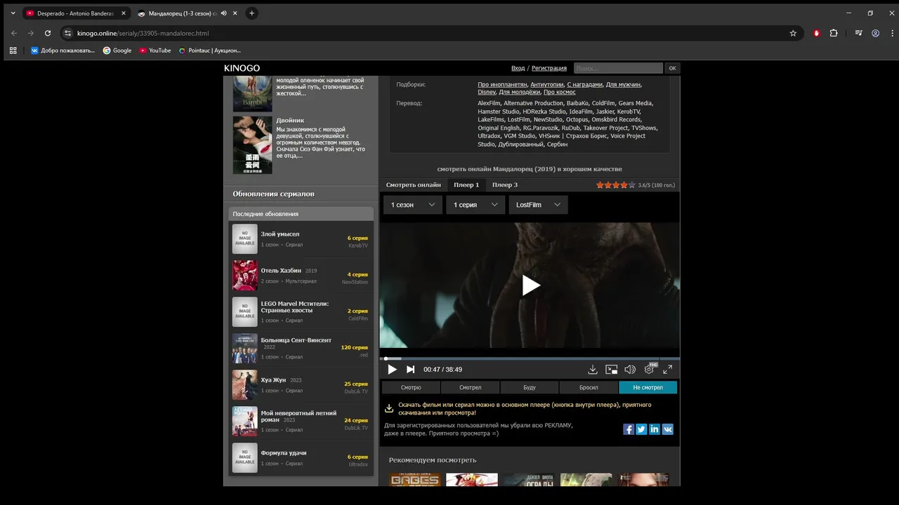The height and width of the screenshot is (505, 899).
Task: Switch to Плеер 1 tab
Action: point(466,185)
